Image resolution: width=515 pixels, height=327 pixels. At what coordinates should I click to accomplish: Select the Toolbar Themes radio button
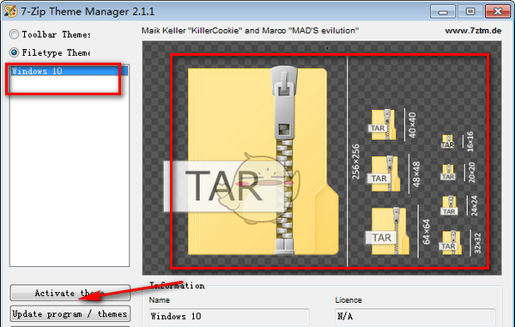14,34
